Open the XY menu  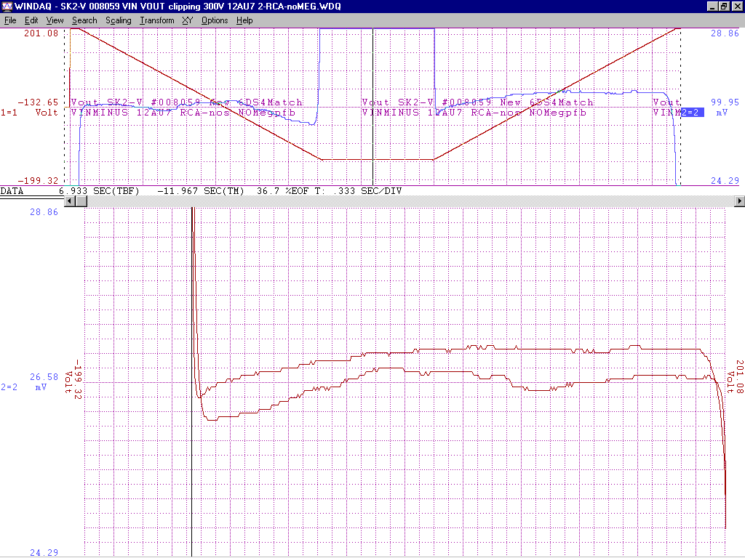click(187, 20)
